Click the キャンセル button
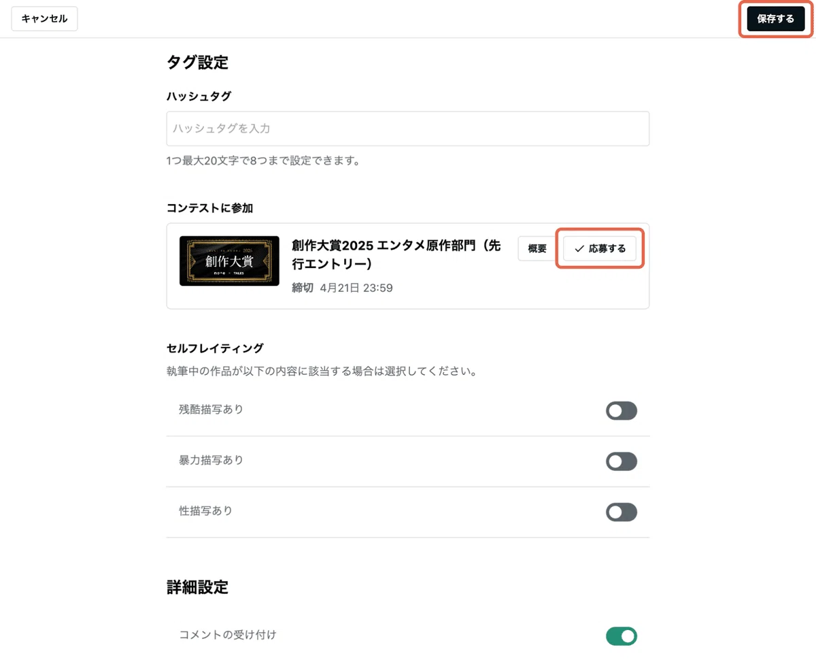Viewport: 816px width, 660px height. [x=44, y=19]
